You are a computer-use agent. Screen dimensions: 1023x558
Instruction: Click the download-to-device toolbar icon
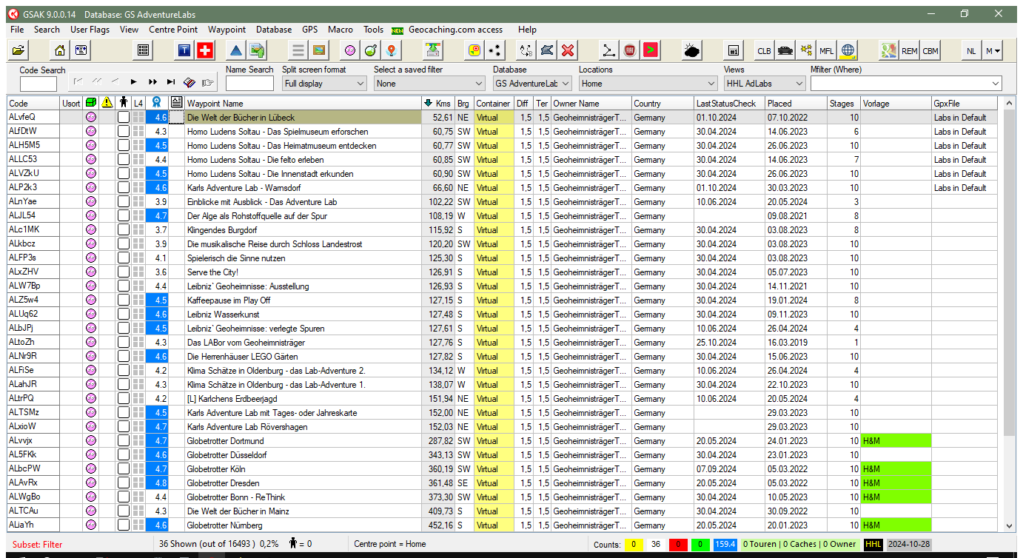[x=432, y=50]
